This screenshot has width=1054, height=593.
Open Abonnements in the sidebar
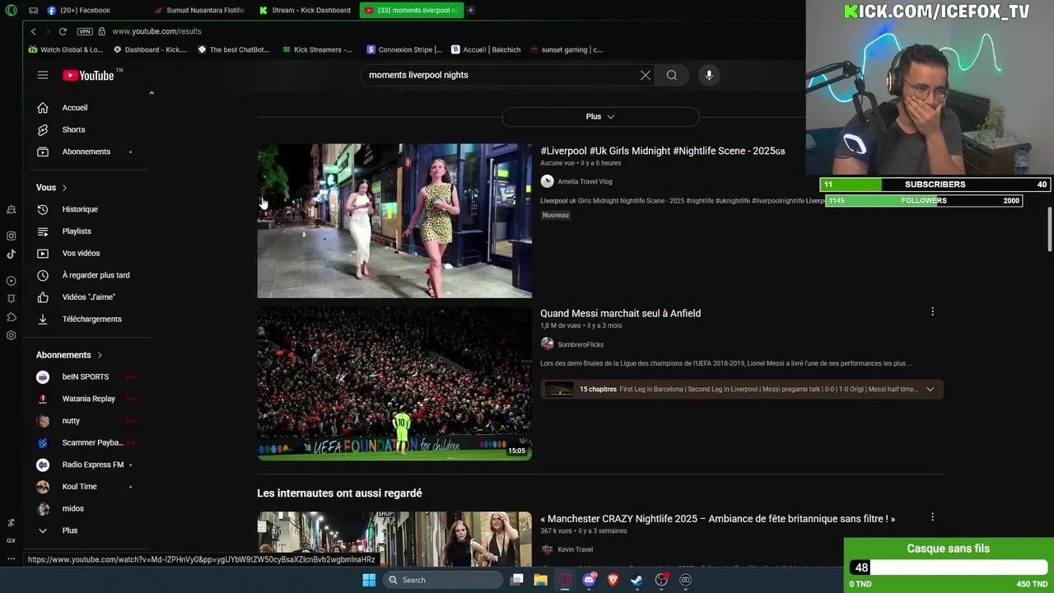coord(86,152)
